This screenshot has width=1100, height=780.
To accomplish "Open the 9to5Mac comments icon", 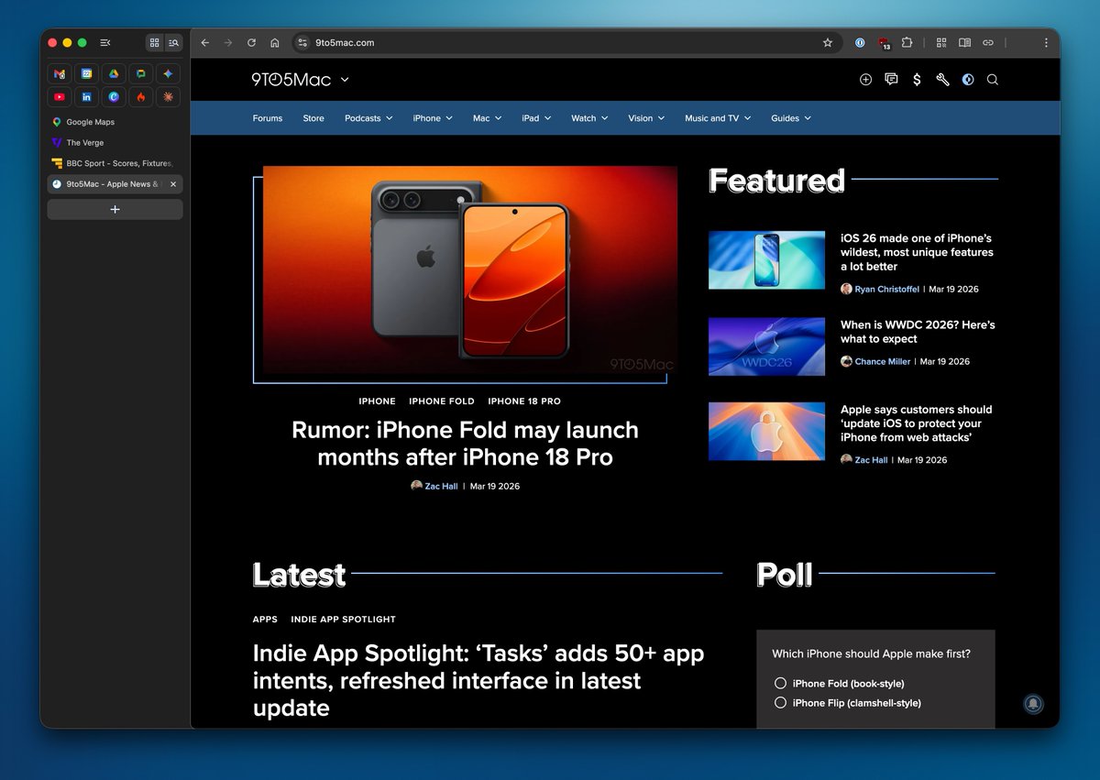I will [x=891, y=80].
